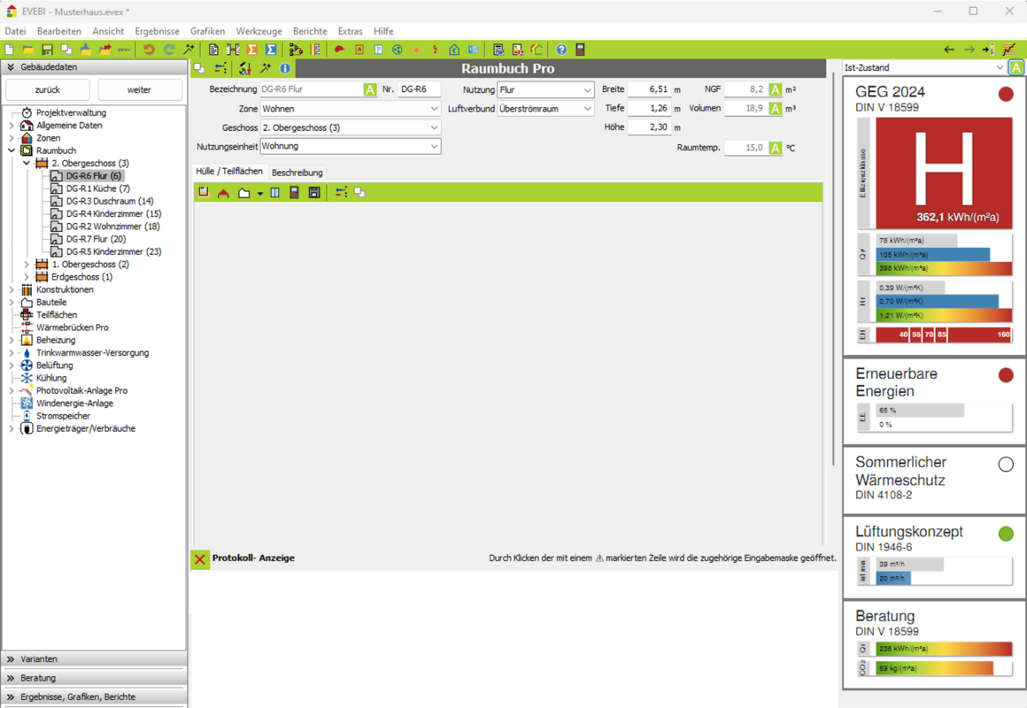Open help via question mark icon

pyautogui.click(x=561, y=50)
